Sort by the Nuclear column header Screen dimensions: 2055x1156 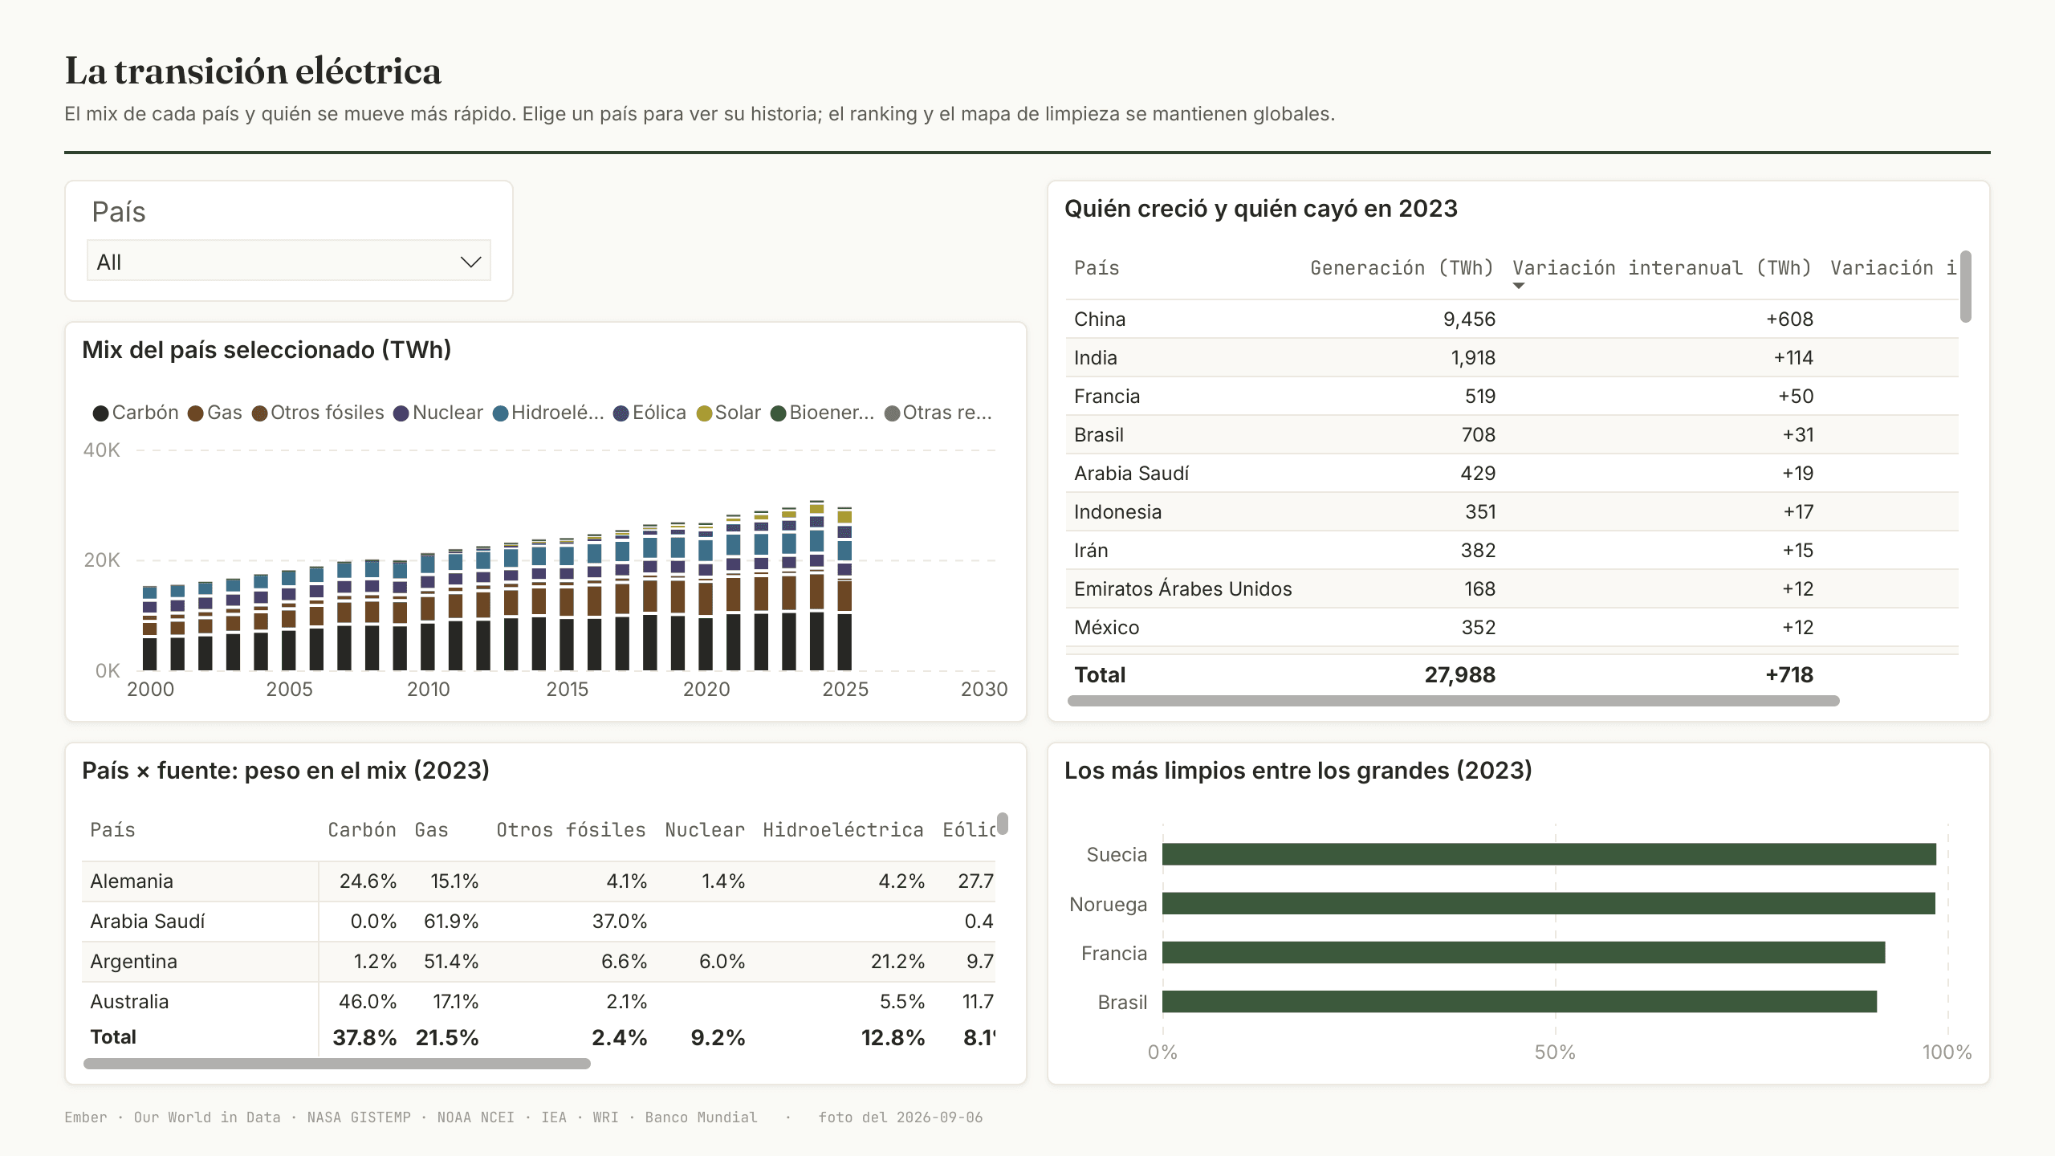pyautogui.click(x=705, y=830)
